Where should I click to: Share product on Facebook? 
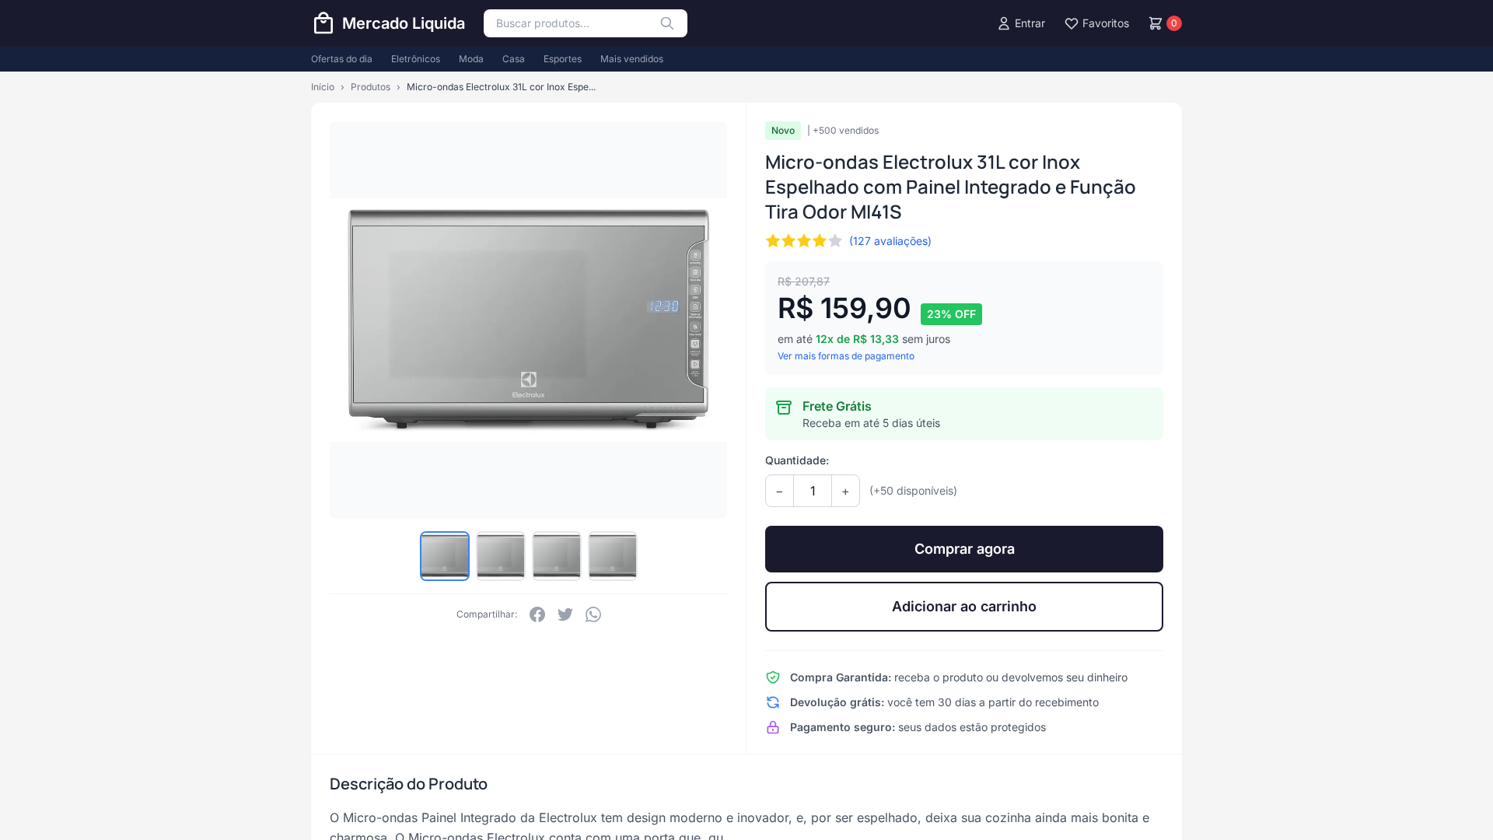537,614
